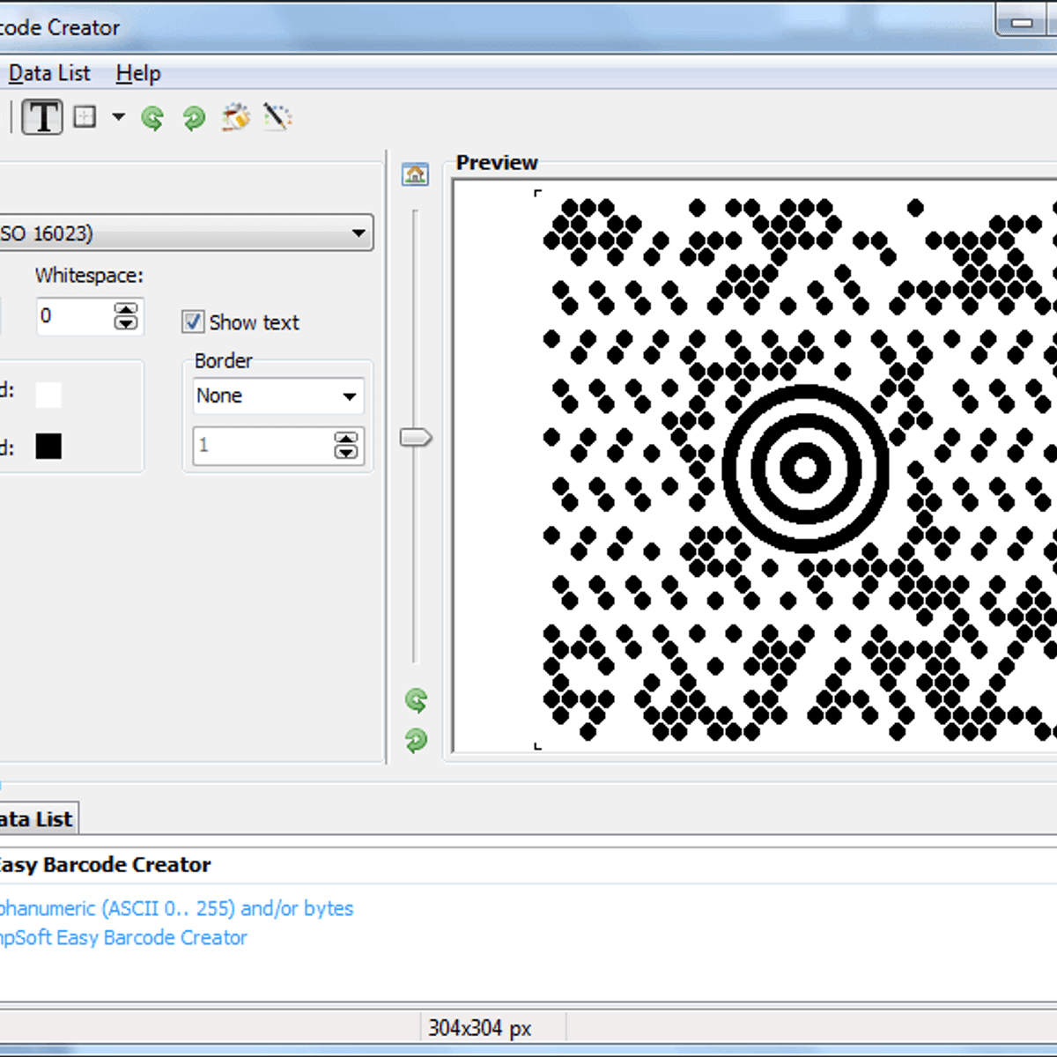Click the Easy Barcode Creator list header

[104, 865]
